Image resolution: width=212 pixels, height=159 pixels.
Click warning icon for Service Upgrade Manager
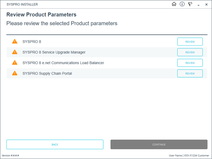(x=15, y=52)
